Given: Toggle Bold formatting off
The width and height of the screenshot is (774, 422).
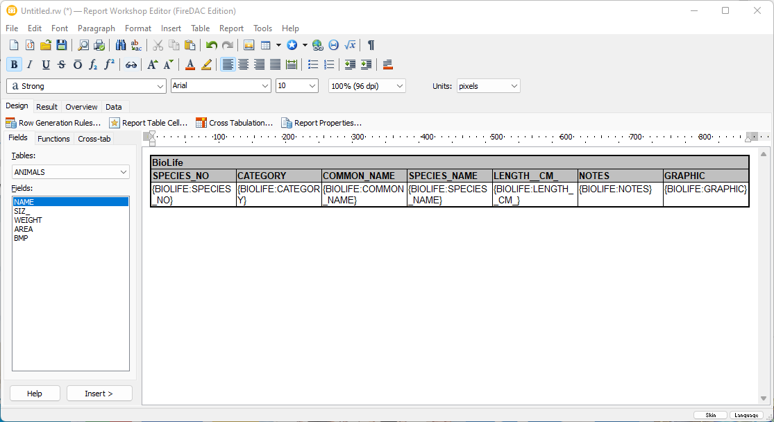Looking at the screenshot, I should point(14,64).
